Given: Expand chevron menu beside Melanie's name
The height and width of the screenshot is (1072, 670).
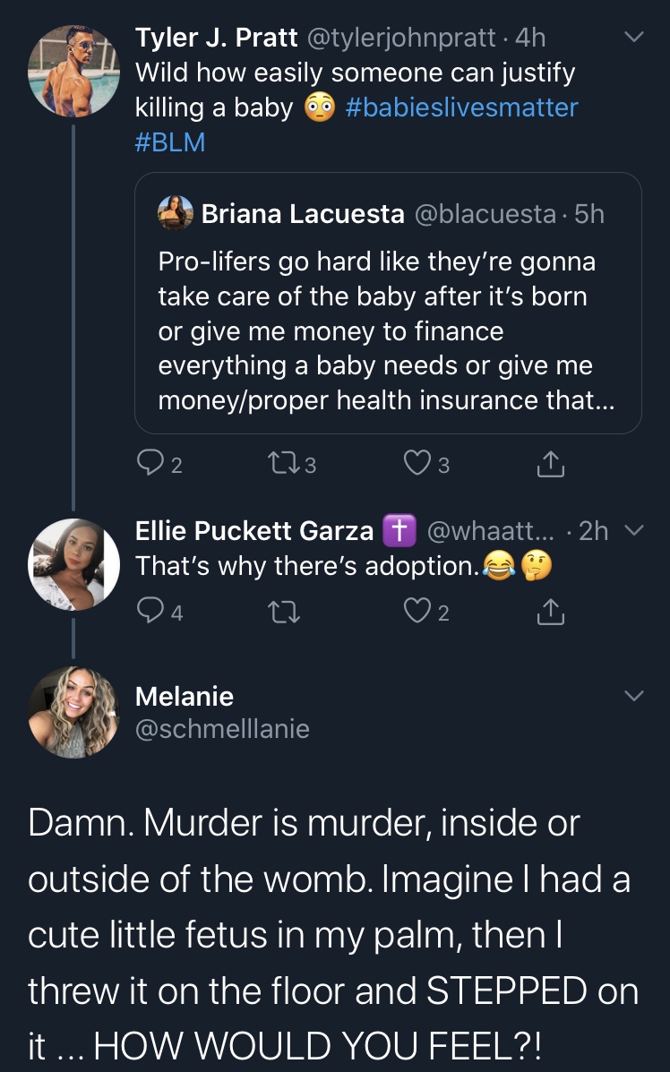Looking at the screenshot, I should [x=634, y=695].
